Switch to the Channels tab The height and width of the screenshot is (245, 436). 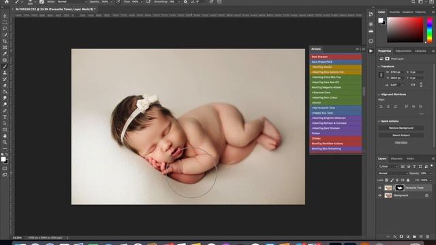[396, 159]
